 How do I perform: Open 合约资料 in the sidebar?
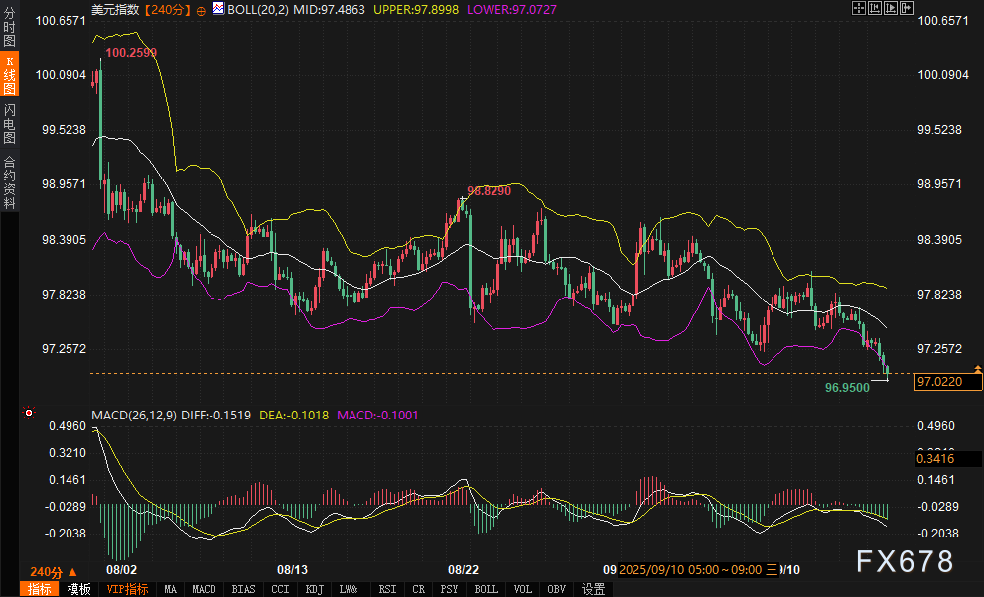point(9,181)
